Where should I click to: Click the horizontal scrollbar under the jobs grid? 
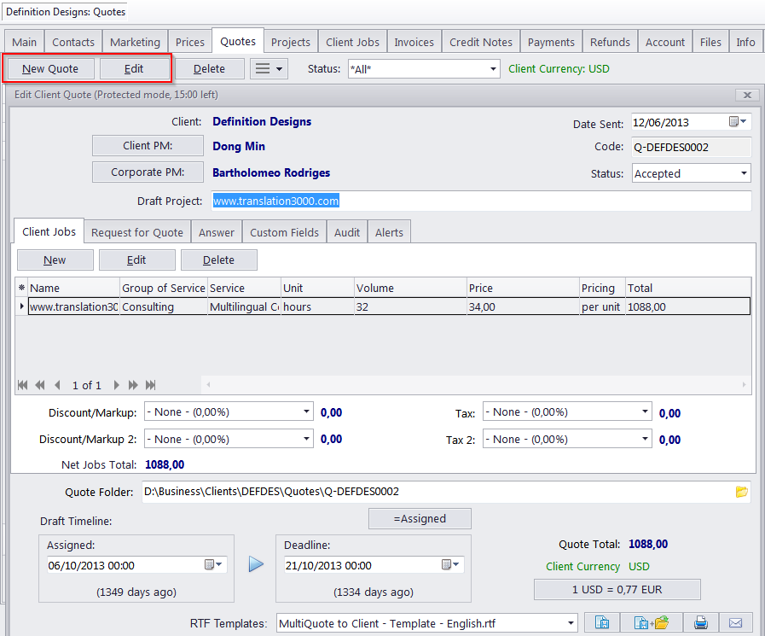pos(476,384)
